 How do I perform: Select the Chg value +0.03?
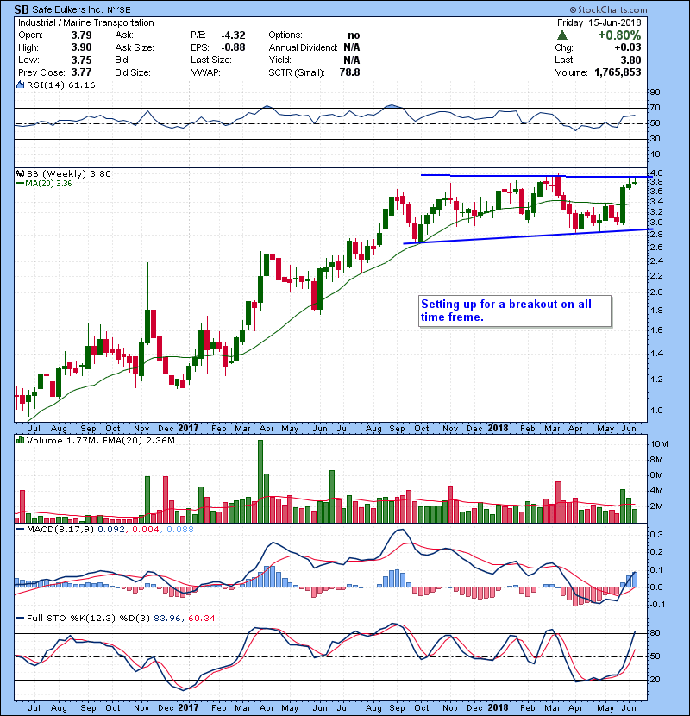pyautogui.click(x=627, y=47)
